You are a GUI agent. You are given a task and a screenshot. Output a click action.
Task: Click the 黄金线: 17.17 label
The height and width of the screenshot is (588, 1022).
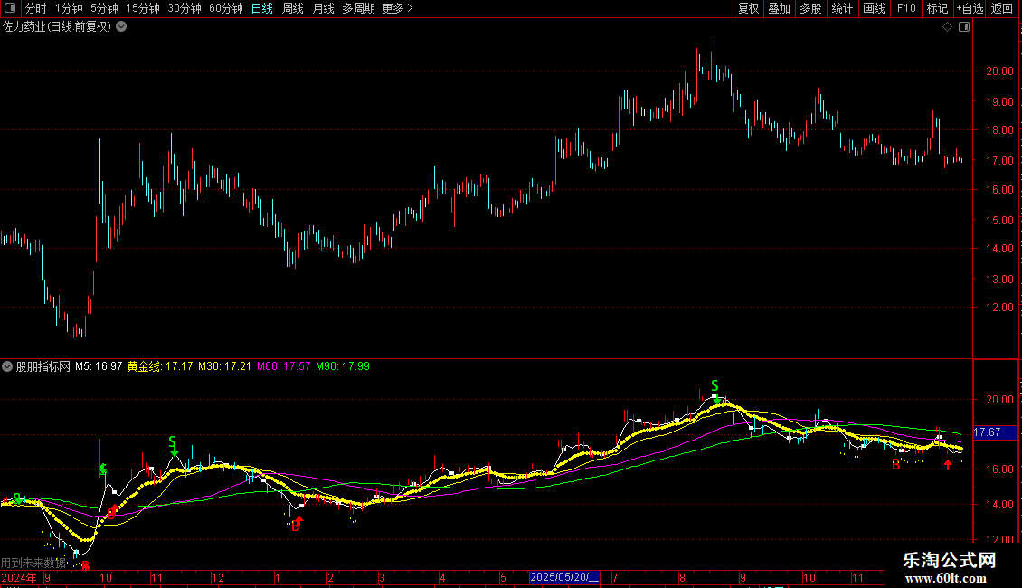point(160,366)
